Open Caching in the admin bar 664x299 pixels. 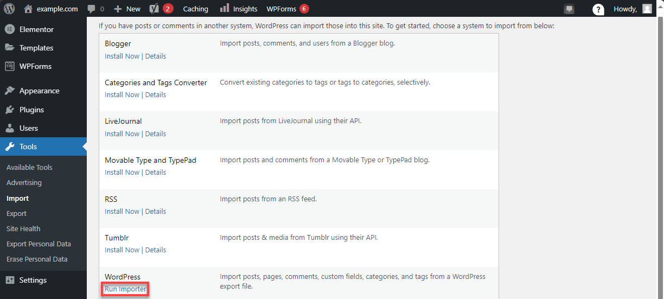195,9
